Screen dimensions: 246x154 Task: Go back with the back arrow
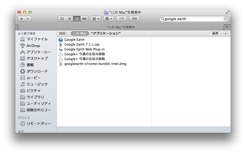pyautogui.click(x=21, y=19)
